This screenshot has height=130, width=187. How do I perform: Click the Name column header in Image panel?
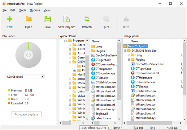[134, 41]
